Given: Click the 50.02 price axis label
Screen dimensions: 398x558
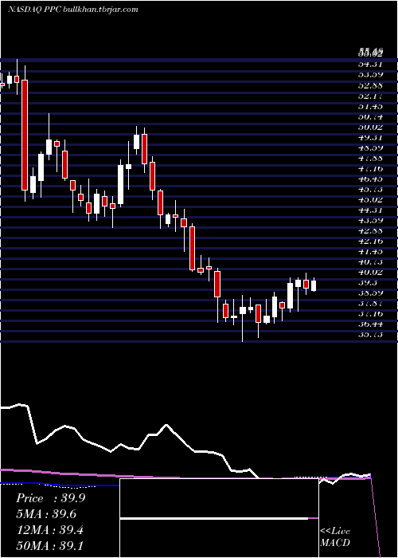Looking at the screenshot, I should pos(370,127).
